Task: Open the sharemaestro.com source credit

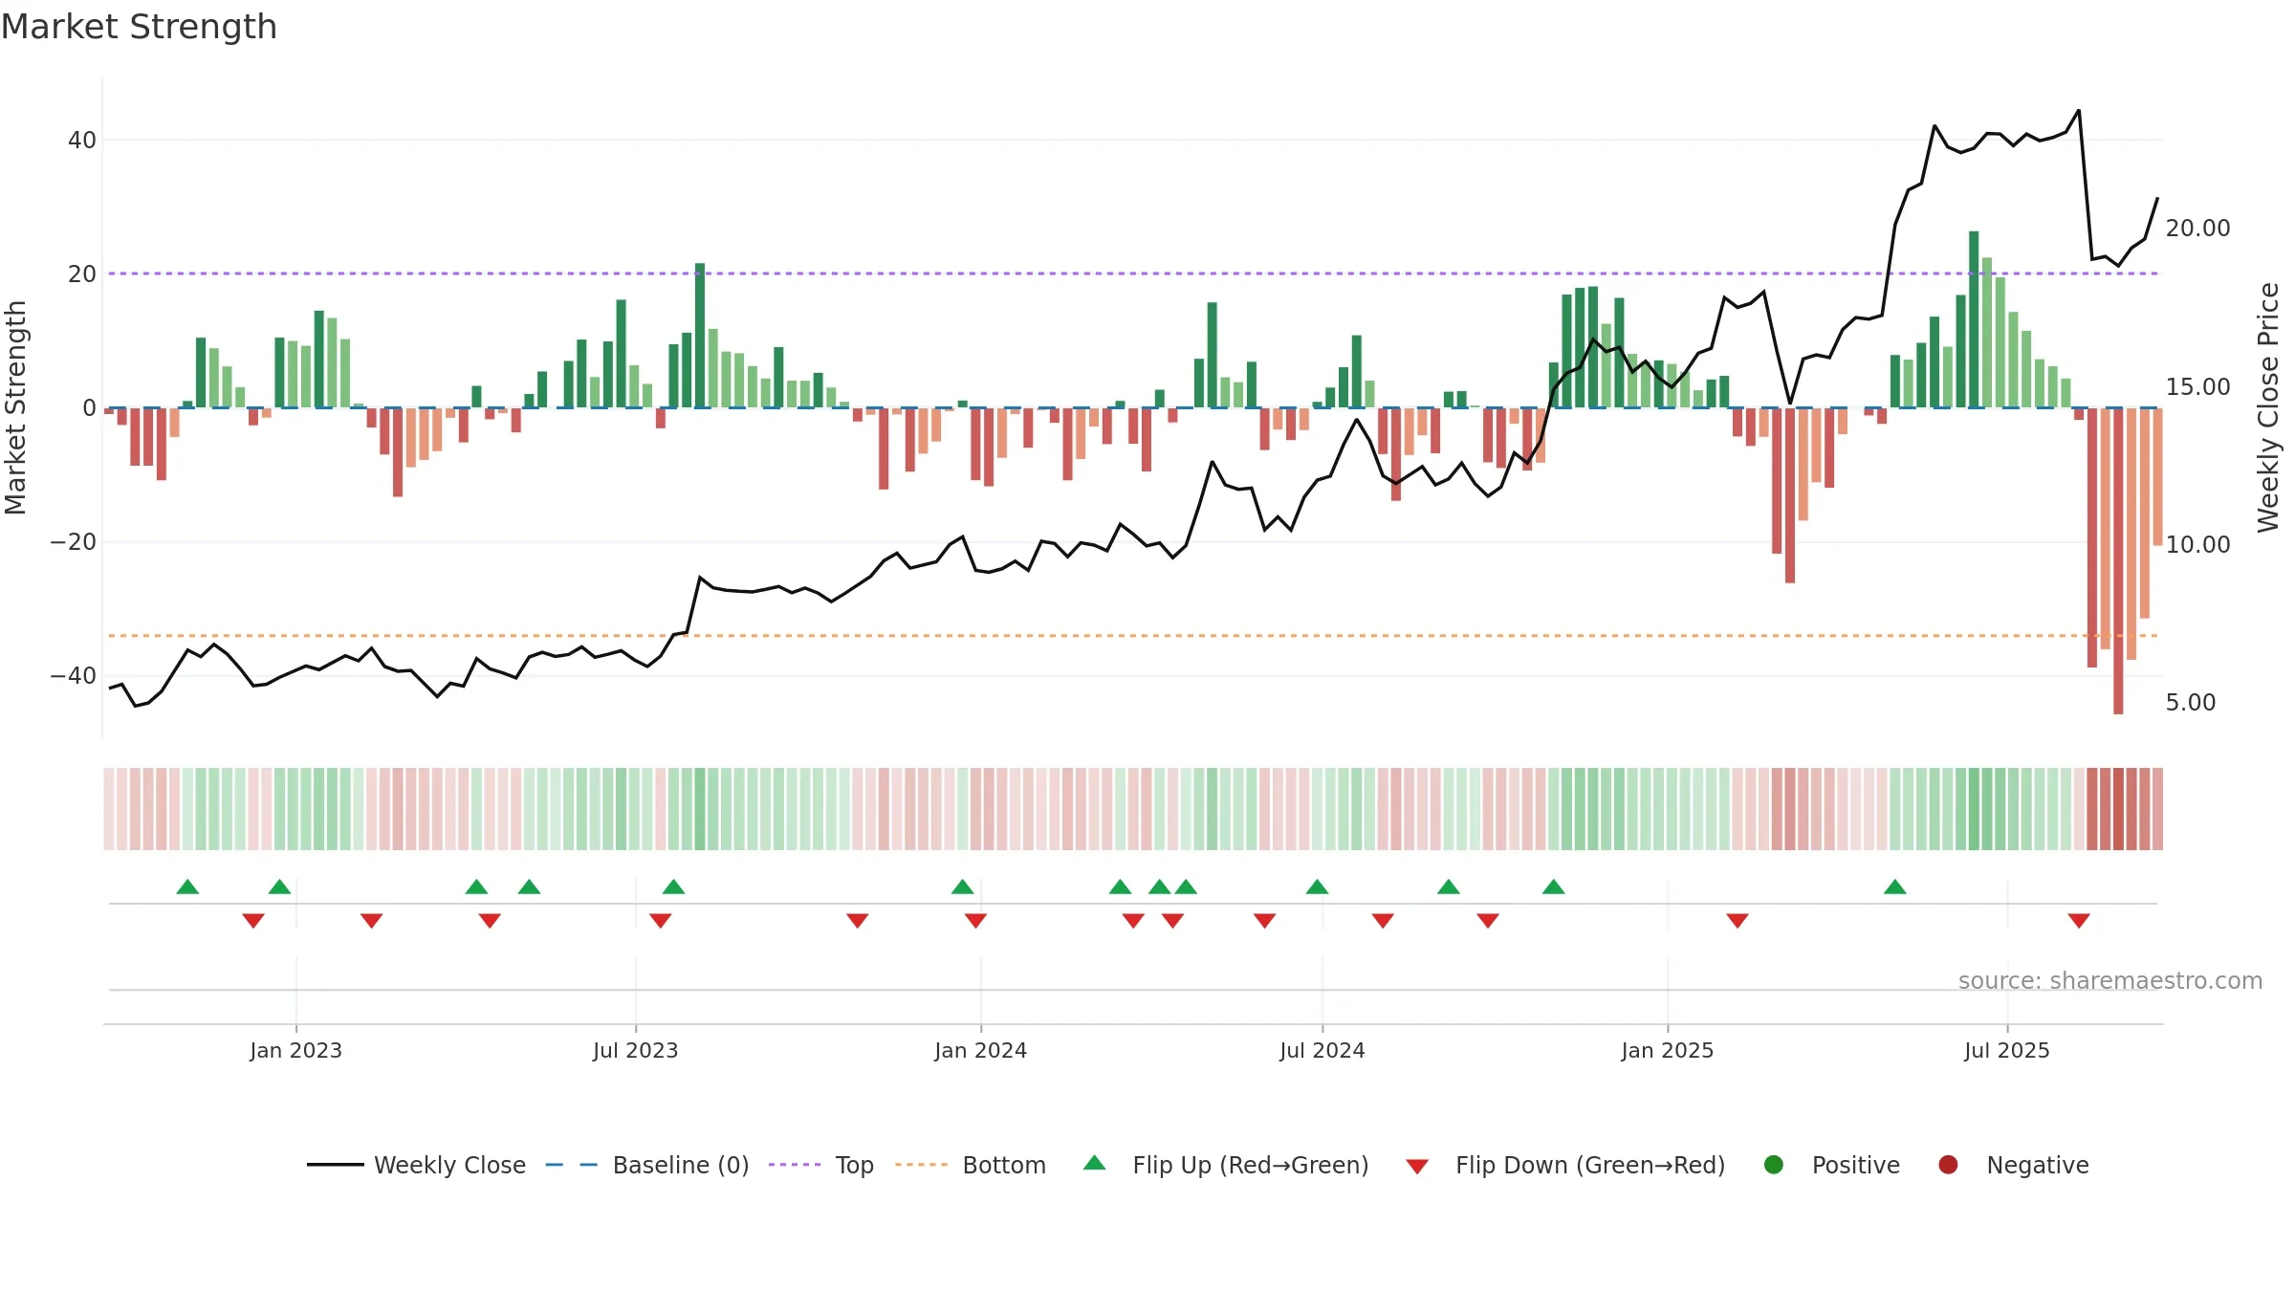Action: click(x=2110, y=981)
